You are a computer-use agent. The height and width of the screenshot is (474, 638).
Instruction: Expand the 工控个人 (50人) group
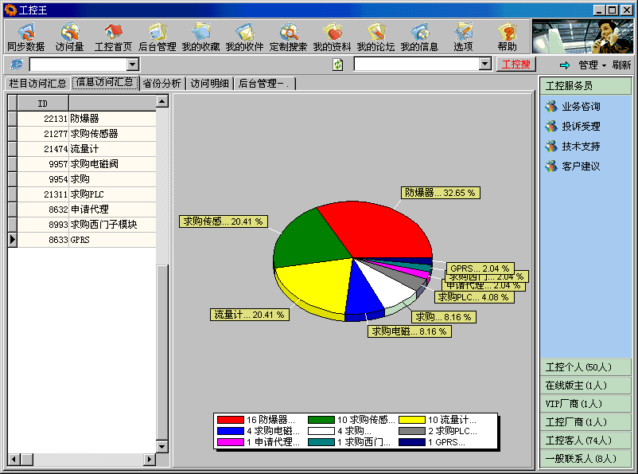click(x=585, y=368)
